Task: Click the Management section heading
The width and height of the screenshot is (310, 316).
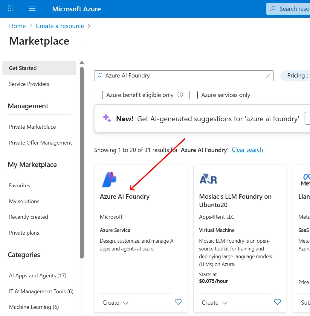Action: tap(28, 106)
